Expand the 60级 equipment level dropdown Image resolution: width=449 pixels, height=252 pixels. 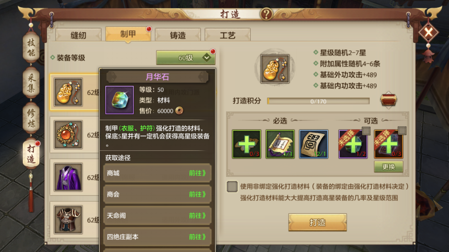[186, 58]
